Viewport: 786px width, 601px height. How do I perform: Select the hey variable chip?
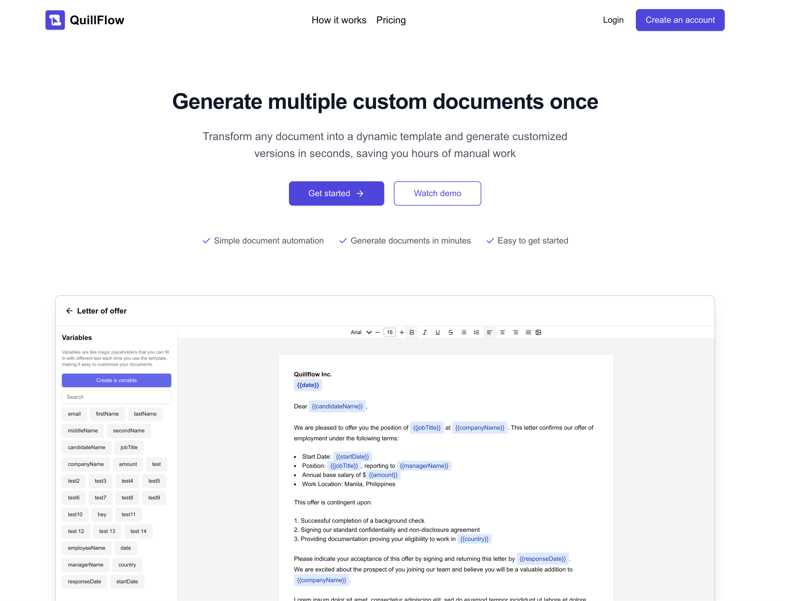102,514
